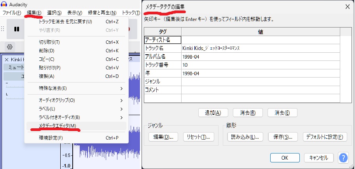Expand the オーディオクリップ submenu
The width and height of the screenshot is (355, 169).
point(76,100)
